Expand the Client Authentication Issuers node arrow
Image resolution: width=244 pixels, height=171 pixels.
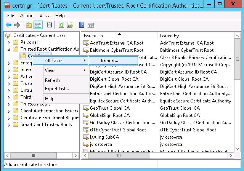pos(9,111)
